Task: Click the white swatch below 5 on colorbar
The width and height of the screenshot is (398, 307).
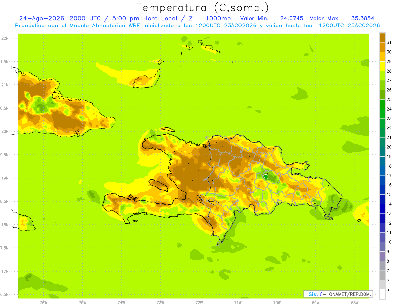Action: 382,294
